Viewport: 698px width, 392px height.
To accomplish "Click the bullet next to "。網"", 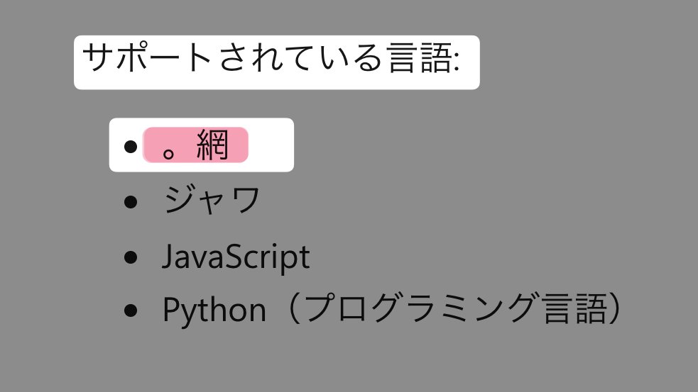I will click(x=129, y=147).
